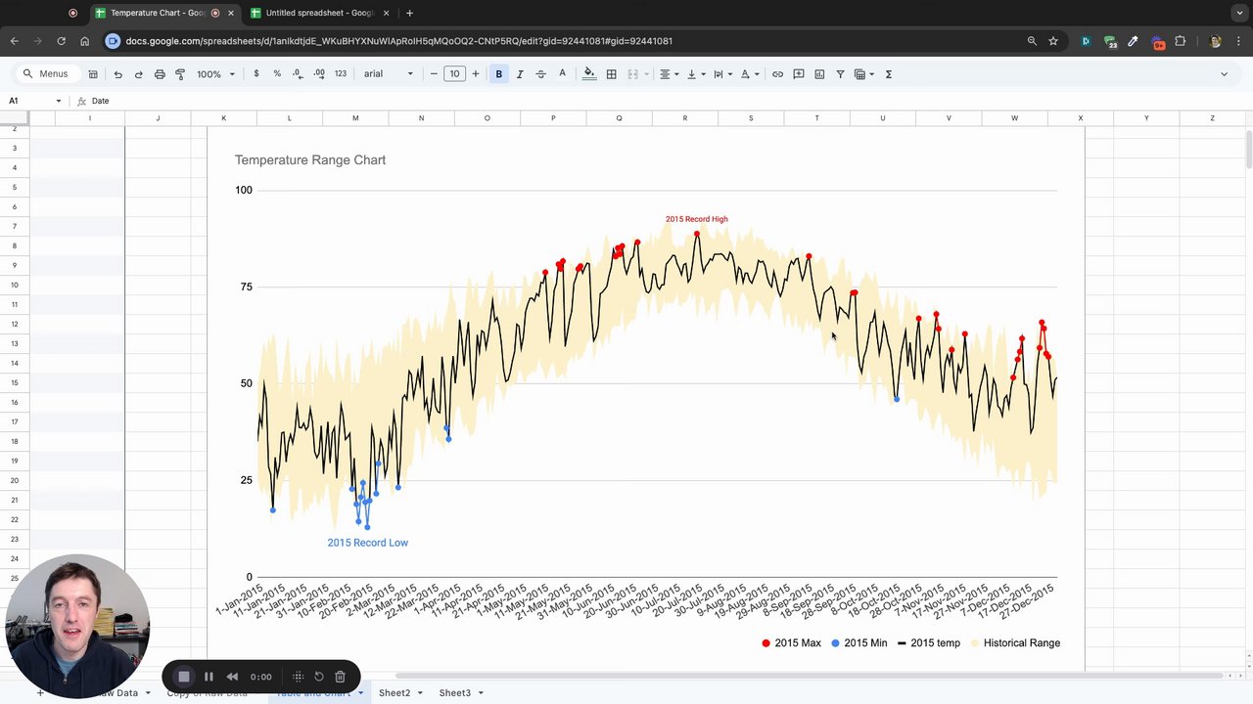
Task: Go back in browser history
Action: click(x=15, y=41)
